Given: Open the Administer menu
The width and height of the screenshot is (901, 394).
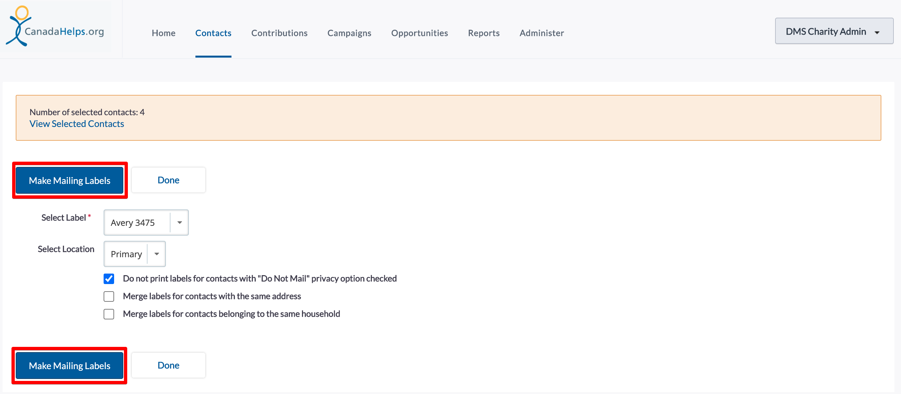Looking at the screenshot, I should click(x=541, y=33).
